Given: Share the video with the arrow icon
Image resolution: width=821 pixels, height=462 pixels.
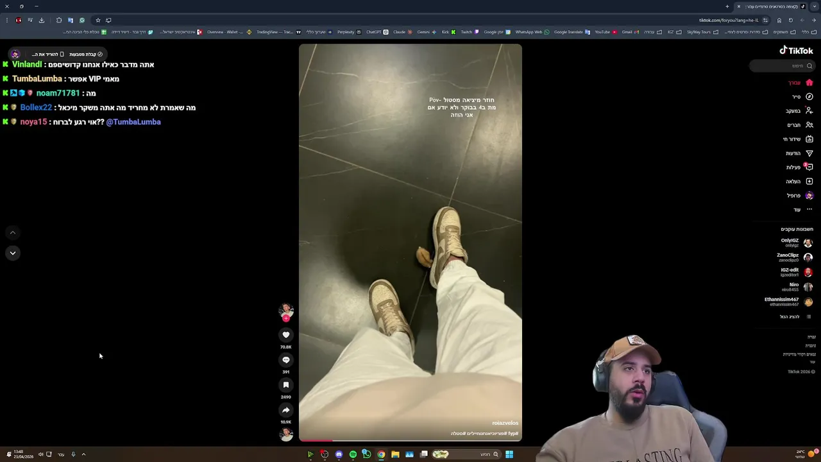Looking at the screenshot, I should (286, 410).
